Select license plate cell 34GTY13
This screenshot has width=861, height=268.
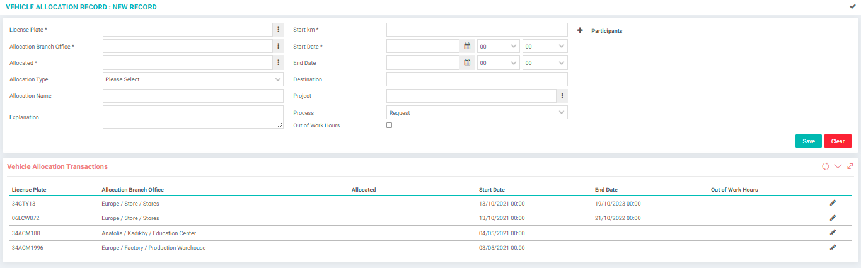click(x=23, y=204)
